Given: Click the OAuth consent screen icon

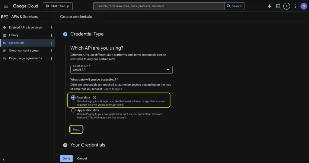Looking at the screenshot, I should [5, 51].
